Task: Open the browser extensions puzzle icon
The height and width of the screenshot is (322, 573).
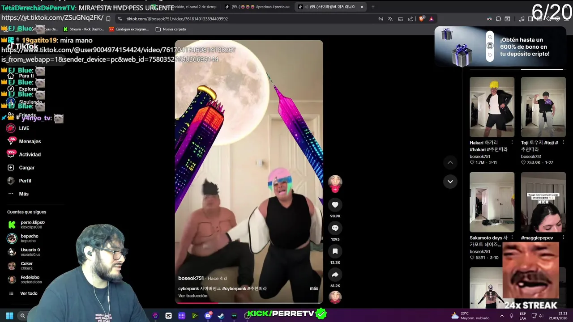Action: tap(498, 19)
